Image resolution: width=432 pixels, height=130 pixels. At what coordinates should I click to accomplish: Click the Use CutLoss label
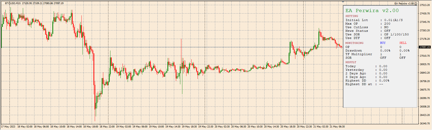pos(357,27)
